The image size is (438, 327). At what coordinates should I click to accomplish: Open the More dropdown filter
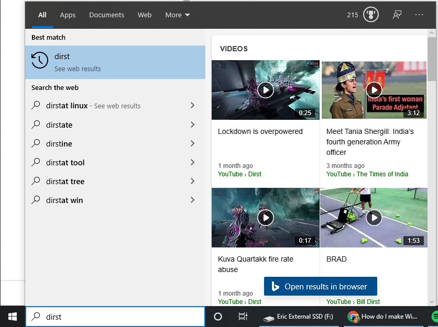(x=178, y=15)
